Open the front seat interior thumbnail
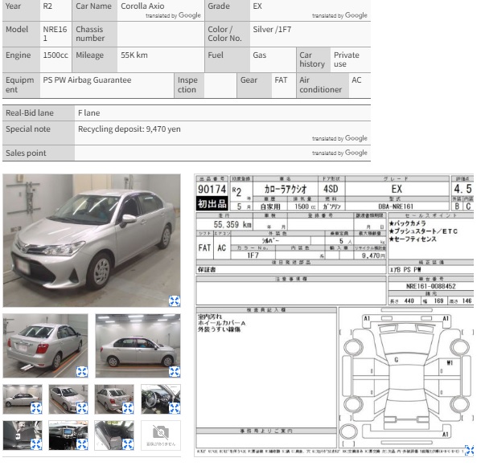 pyautogui.click(x=23, y=435)
